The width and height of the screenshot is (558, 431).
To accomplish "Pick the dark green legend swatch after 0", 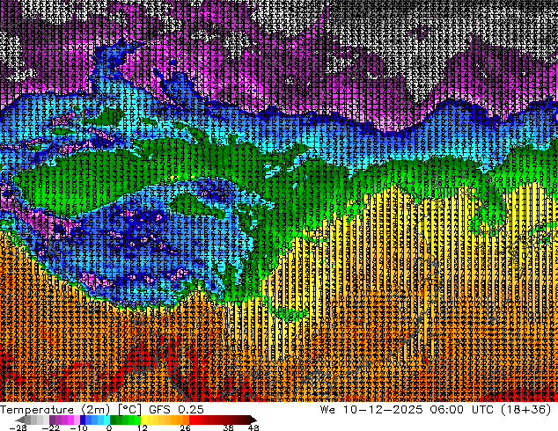I will pyautogui.click(x=114, y=420).
